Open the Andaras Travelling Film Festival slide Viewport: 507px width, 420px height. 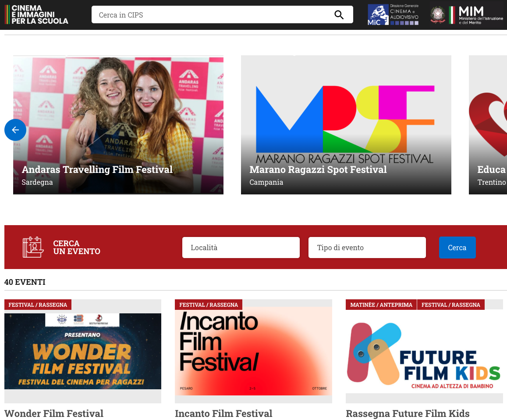point(118,125)
